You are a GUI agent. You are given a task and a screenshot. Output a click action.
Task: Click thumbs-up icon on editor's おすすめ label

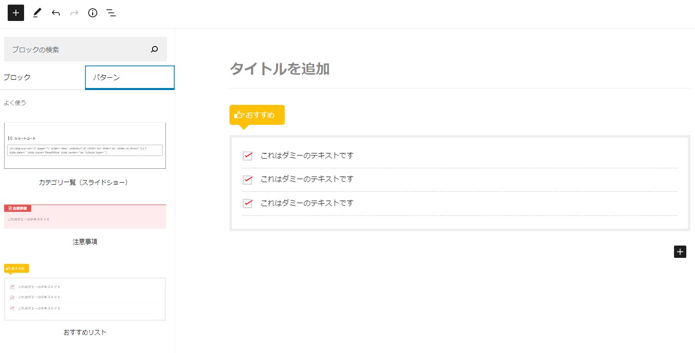[x=239, y=115]
